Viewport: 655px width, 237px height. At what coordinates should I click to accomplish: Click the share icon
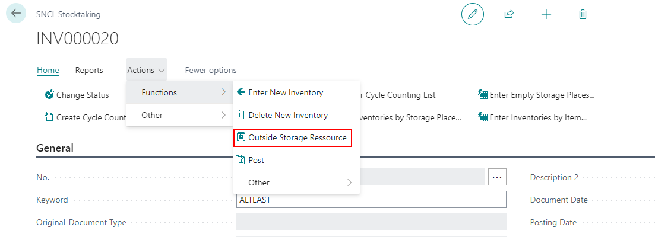coord(509,14)
